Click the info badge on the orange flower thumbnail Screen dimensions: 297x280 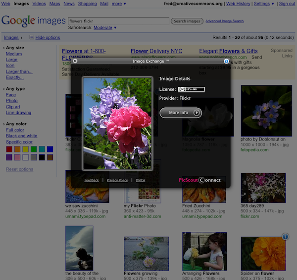pyautogui.click(x=285, y=237)
